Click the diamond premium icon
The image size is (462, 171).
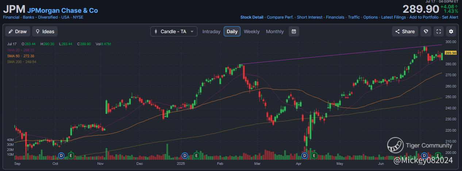click(x=426, y=31)
